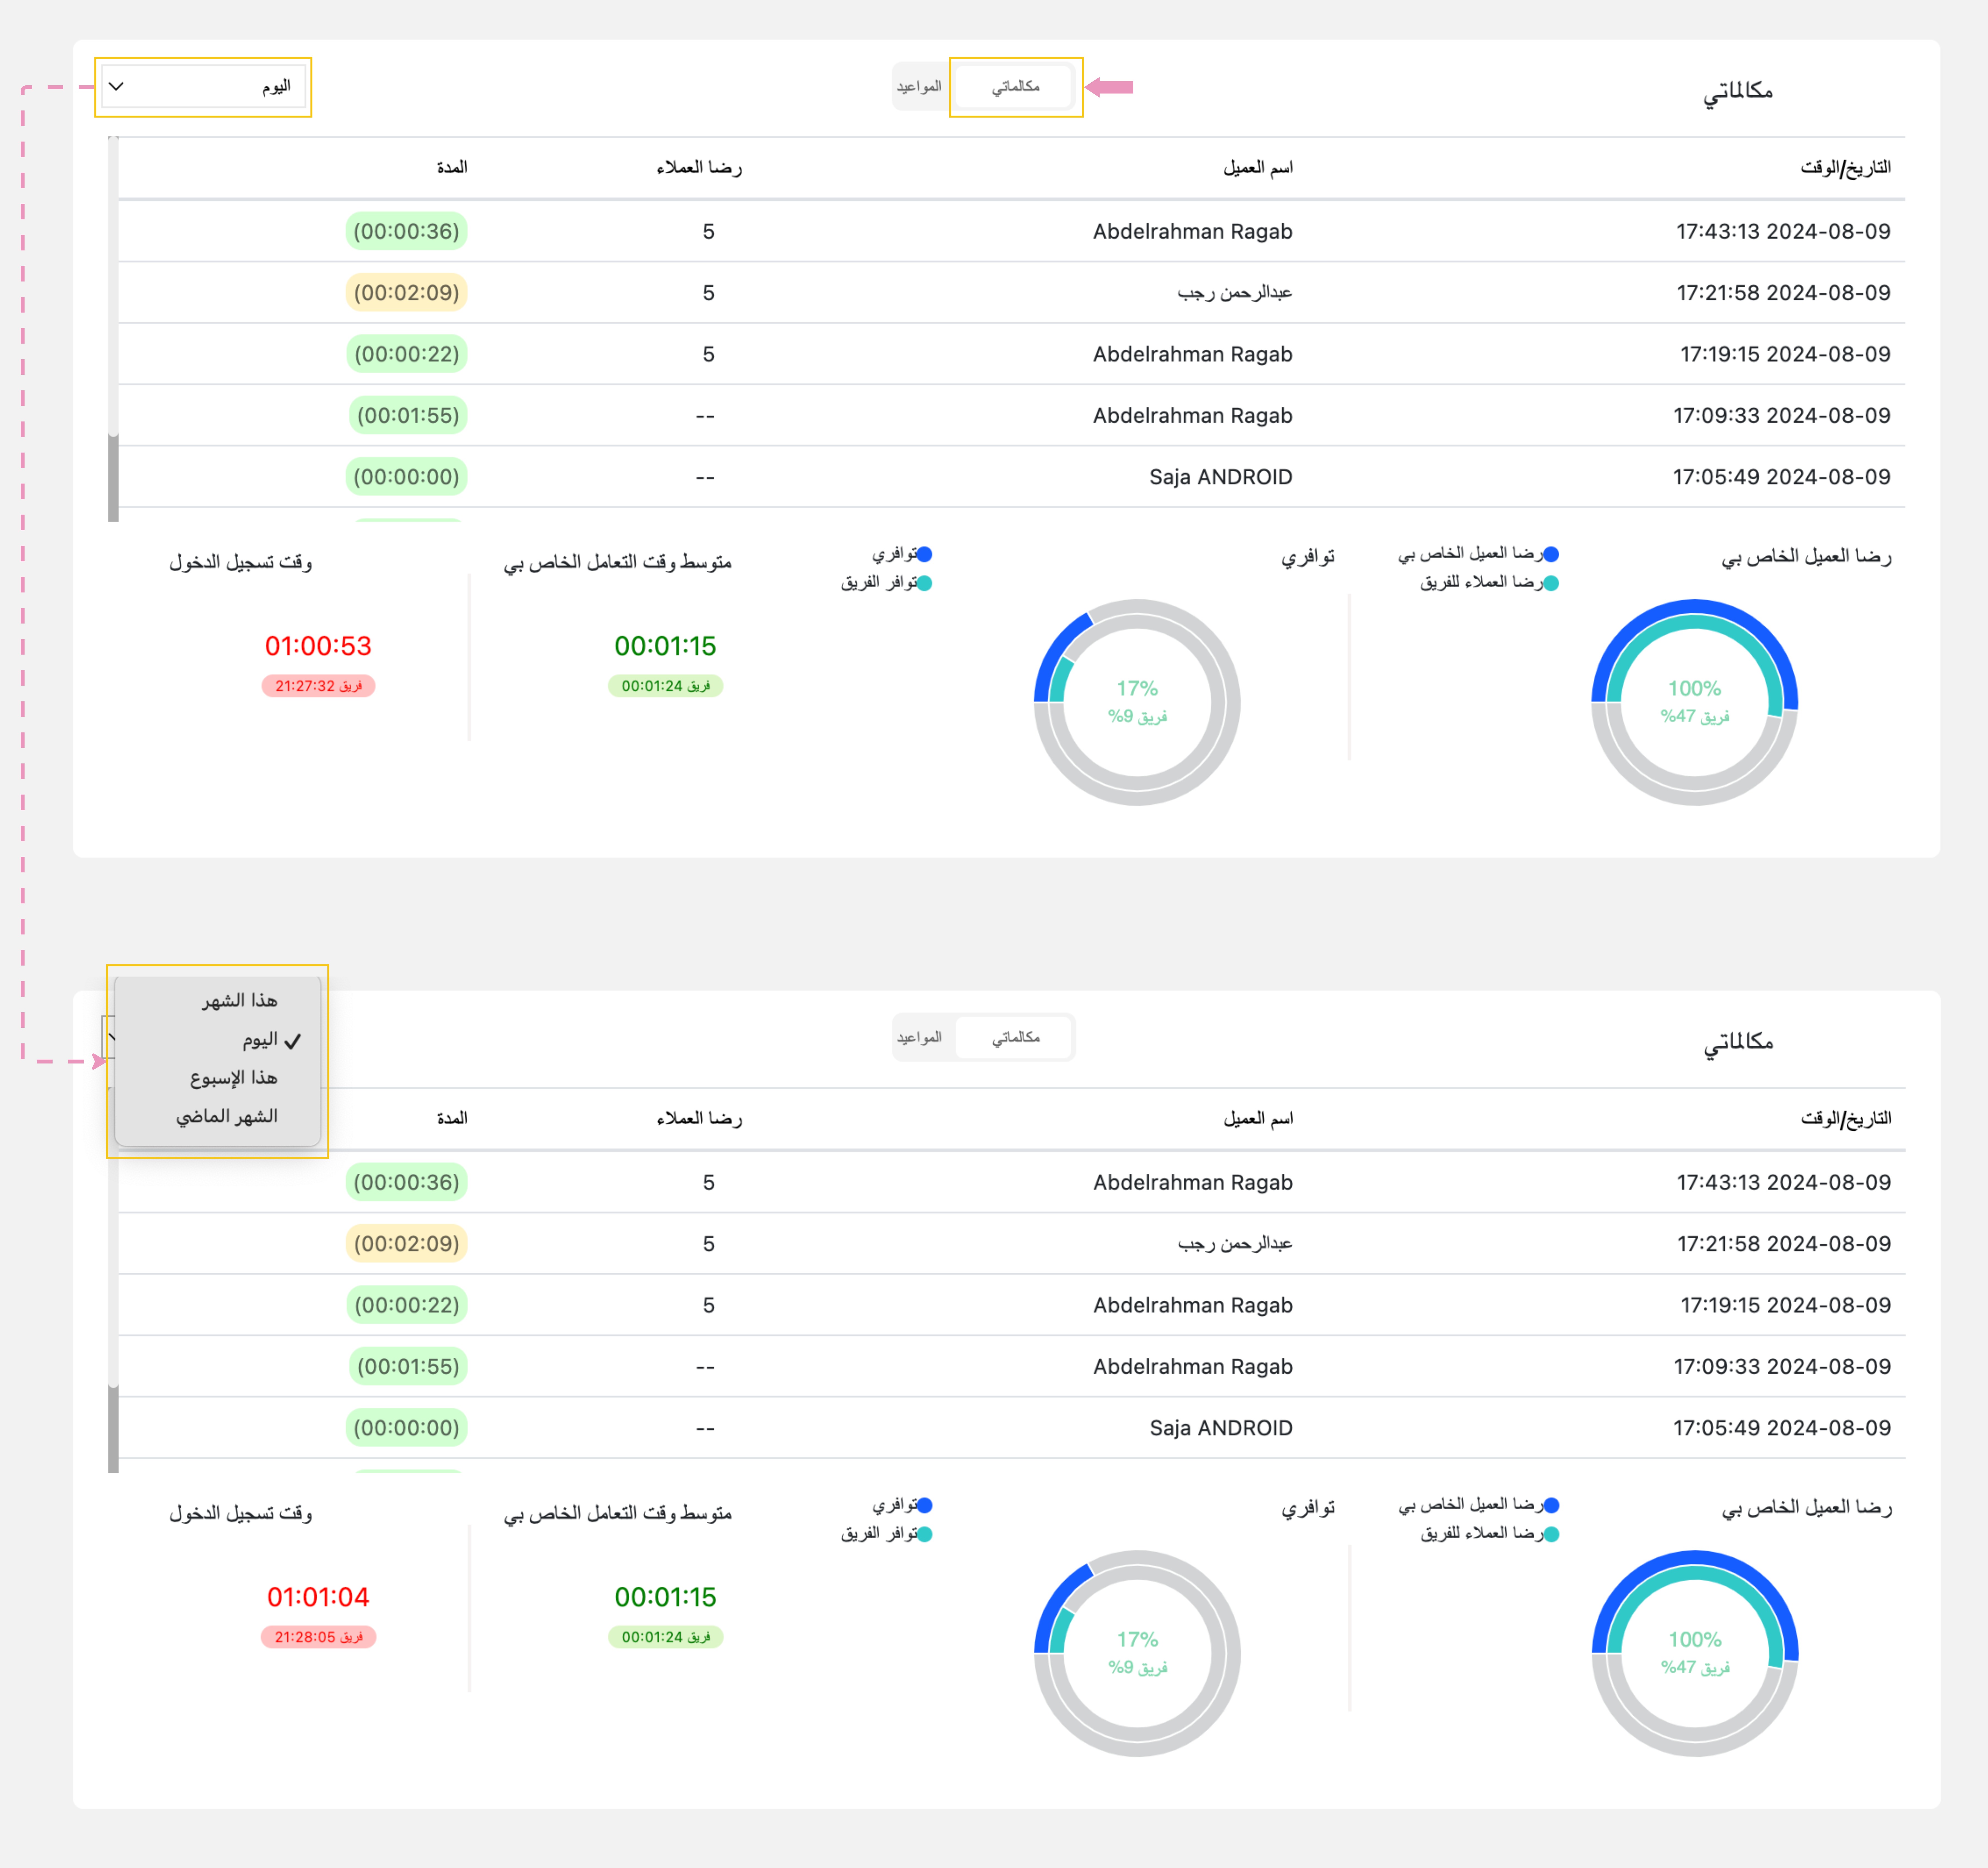Select هذا الشهر from the dropdown list
This screenshot has width=1988, height=1868.
point(239,1001)
